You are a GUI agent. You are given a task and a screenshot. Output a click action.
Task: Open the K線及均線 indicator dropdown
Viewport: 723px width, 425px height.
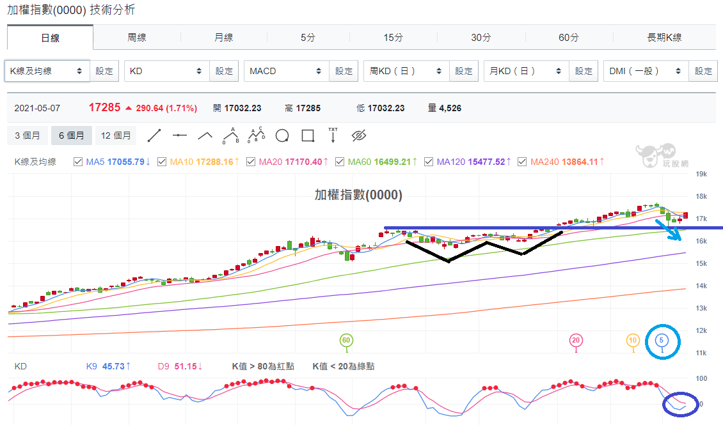point(47,72)
